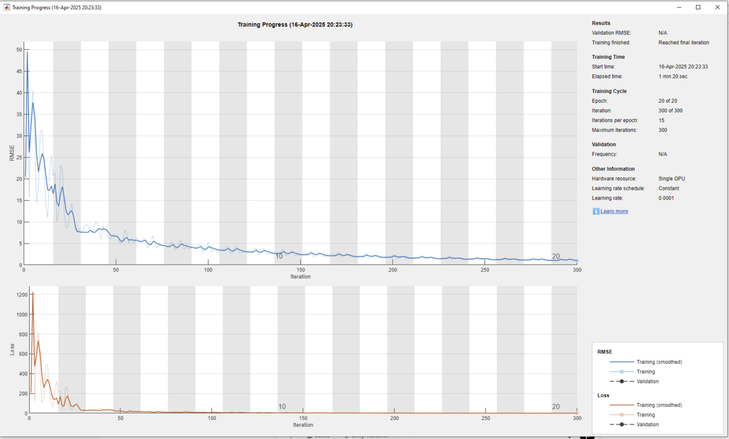Click the Loss Validation legend marker
This screenshot has width=729, height=439.
[x=621, y=424]
